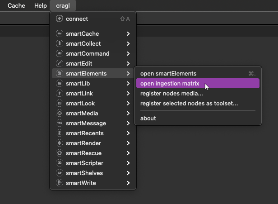Expand the smartLib submenu arrow
This screenshot has width=278, height=204.
(128, 84)
